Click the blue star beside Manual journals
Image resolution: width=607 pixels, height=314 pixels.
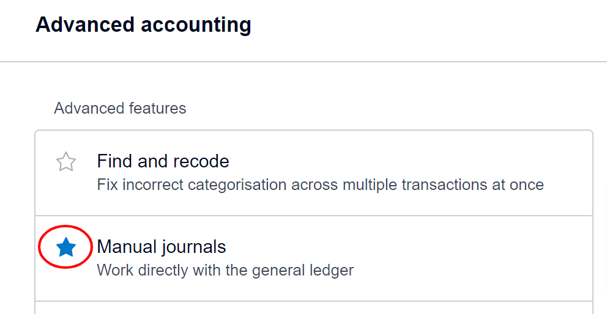click(x=66, y=247)
